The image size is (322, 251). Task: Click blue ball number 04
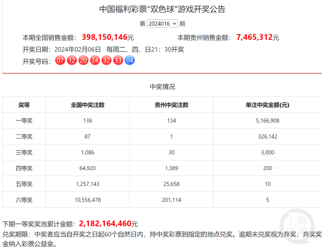(x=130, y=60)
